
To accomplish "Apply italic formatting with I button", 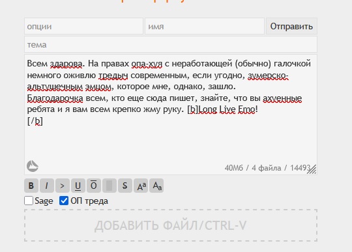I will 47,186.
